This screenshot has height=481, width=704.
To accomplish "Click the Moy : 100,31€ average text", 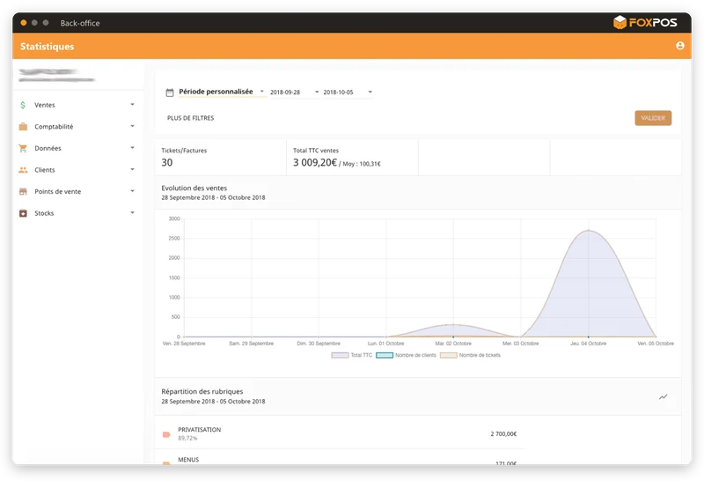I will pyautogui.click(x=362, y=164).
